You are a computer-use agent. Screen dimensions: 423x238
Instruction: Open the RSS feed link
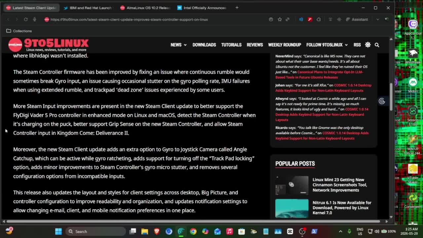click(357, 45)
